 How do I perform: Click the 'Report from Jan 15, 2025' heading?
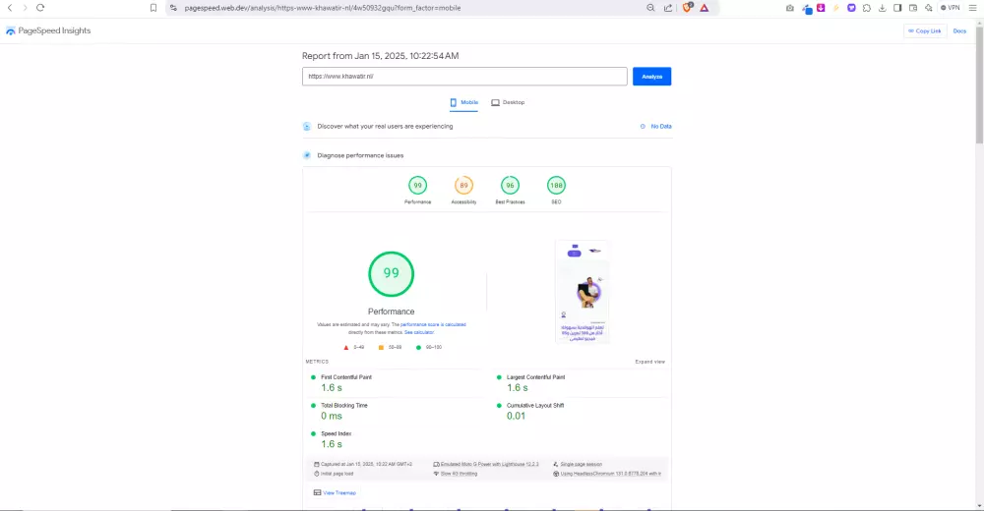pos(380,56)
